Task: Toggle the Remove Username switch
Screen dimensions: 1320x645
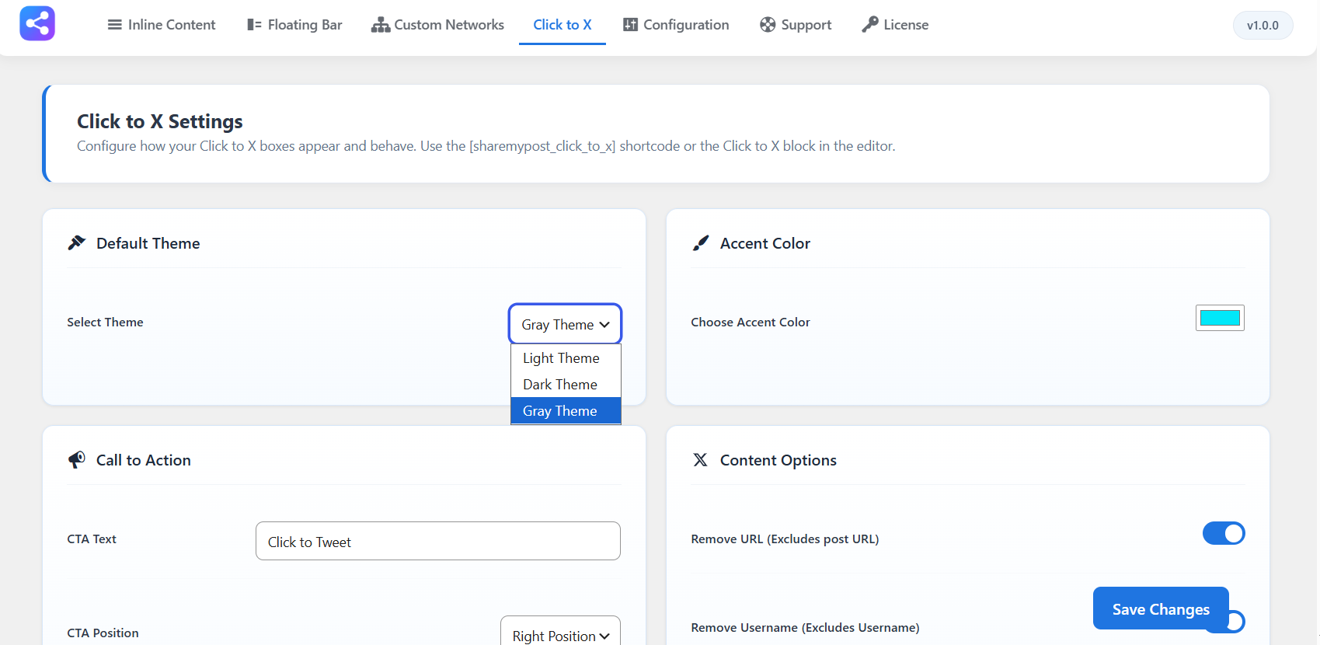Action: click(1235, 622)
